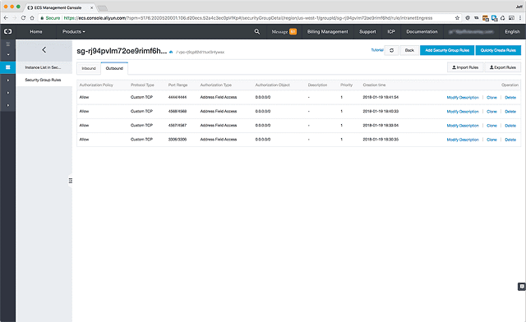526x322 pixels.
Task: Open the ICP menu item
Action: point(391,31)
